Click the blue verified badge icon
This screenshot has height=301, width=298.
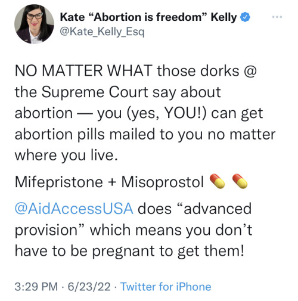[x=246, y=17]
